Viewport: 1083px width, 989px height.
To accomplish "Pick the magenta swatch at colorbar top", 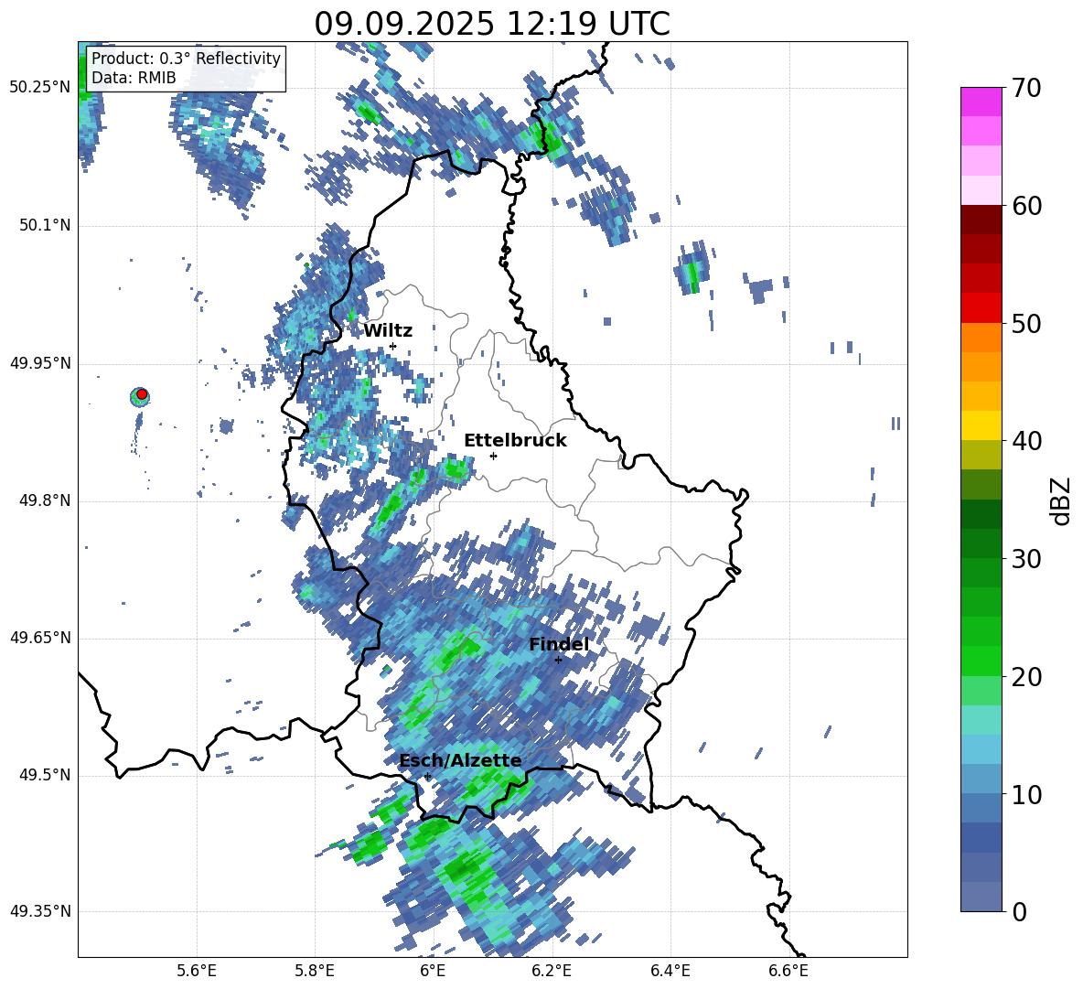I will [x=981, y=102].
